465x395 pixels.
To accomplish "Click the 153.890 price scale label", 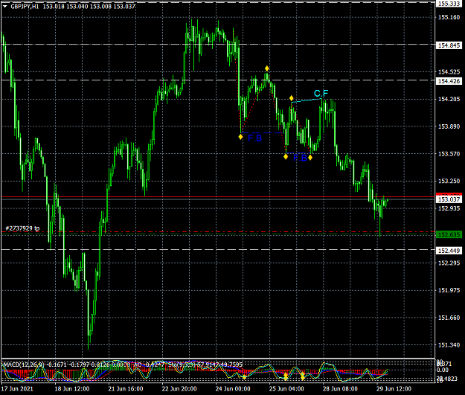I will (x=449, y=126).
